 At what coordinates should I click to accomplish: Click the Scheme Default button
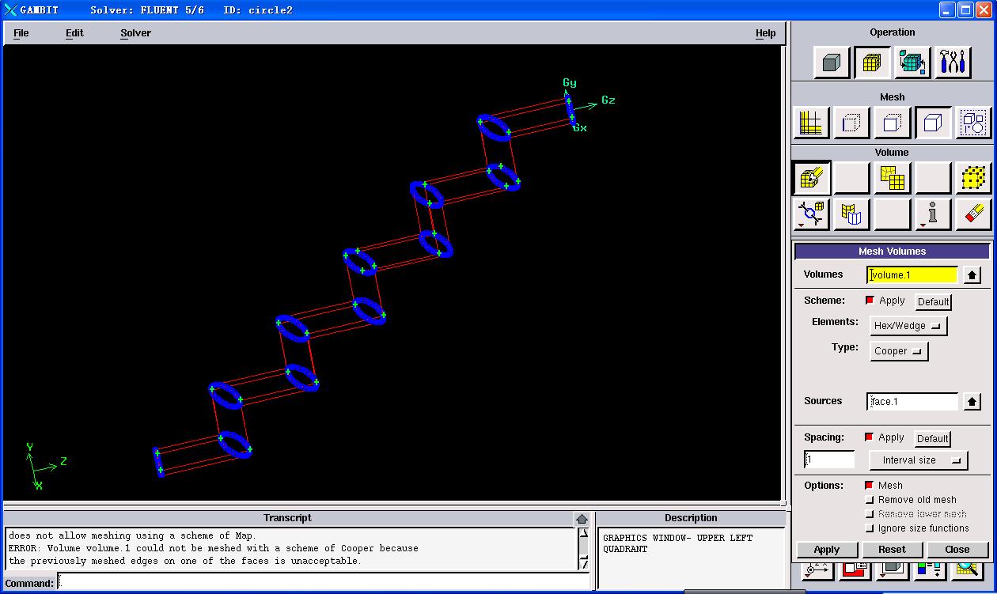(934, 301)
